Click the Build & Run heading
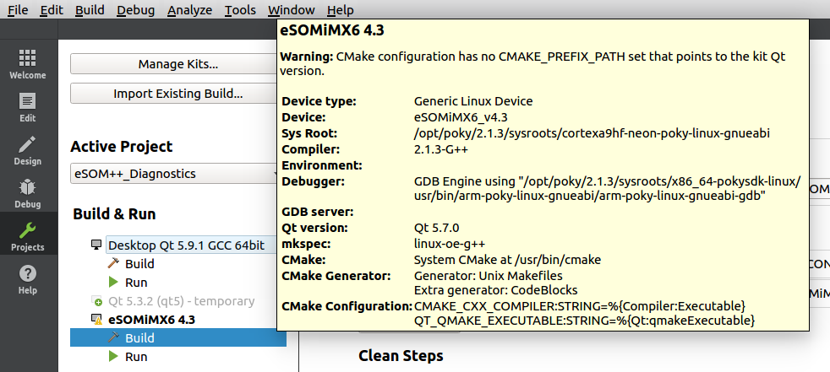The image size is (830, 372). pos(114,214)
